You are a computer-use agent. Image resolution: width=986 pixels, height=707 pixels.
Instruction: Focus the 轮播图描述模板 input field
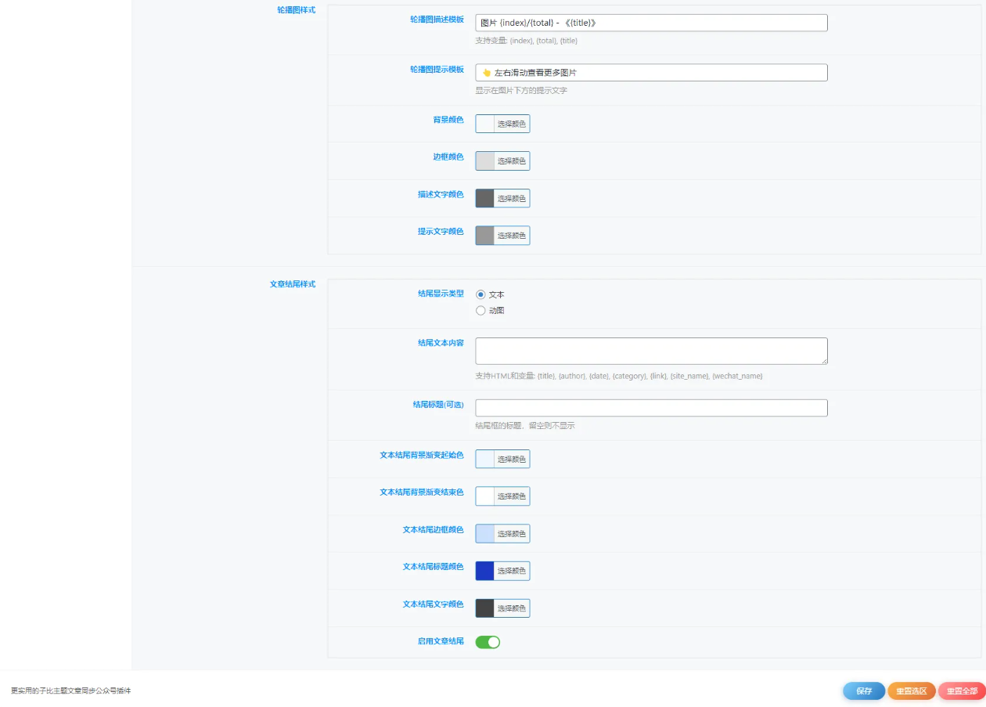click(x=651, y=23)
